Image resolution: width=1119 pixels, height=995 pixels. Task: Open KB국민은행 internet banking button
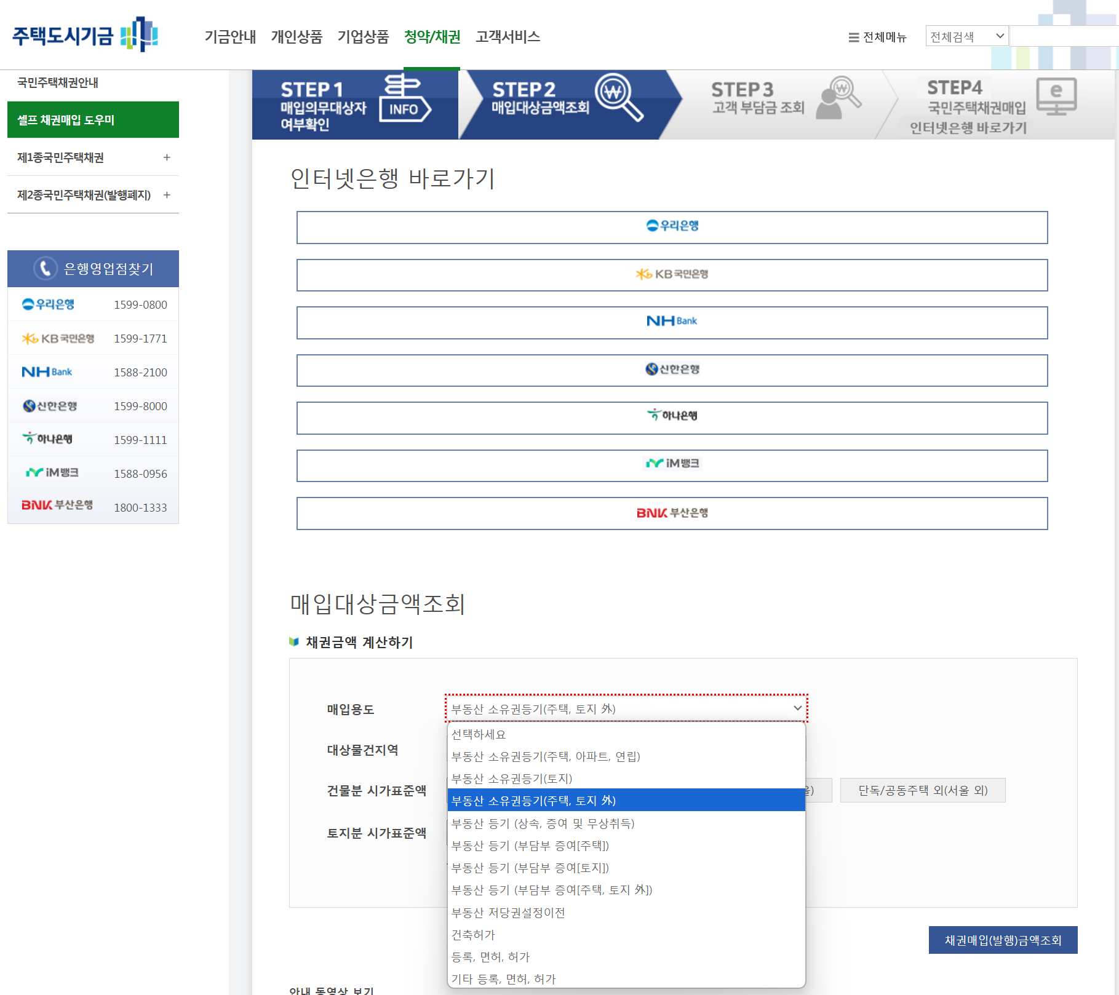click(672, 275)
